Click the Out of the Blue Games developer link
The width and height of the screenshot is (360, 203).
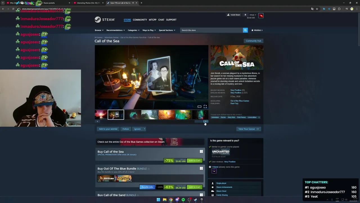click(240, 101)
